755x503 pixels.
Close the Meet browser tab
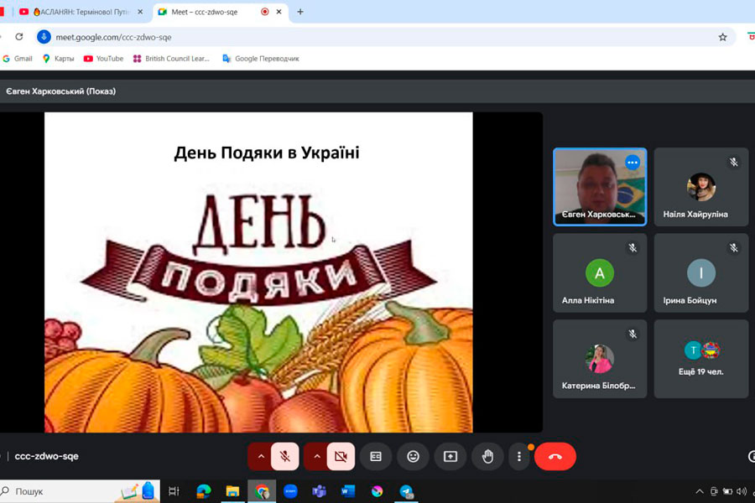(x=279, y=12)
